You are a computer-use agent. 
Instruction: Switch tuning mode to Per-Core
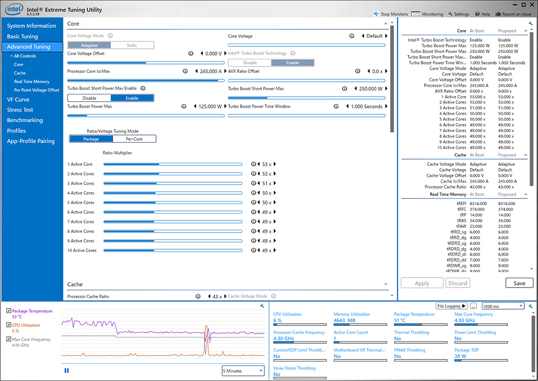[x=134, y=139]
